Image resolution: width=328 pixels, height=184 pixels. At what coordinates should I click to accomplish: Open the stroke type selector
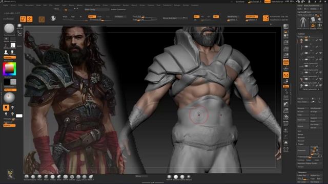point(19,32)
